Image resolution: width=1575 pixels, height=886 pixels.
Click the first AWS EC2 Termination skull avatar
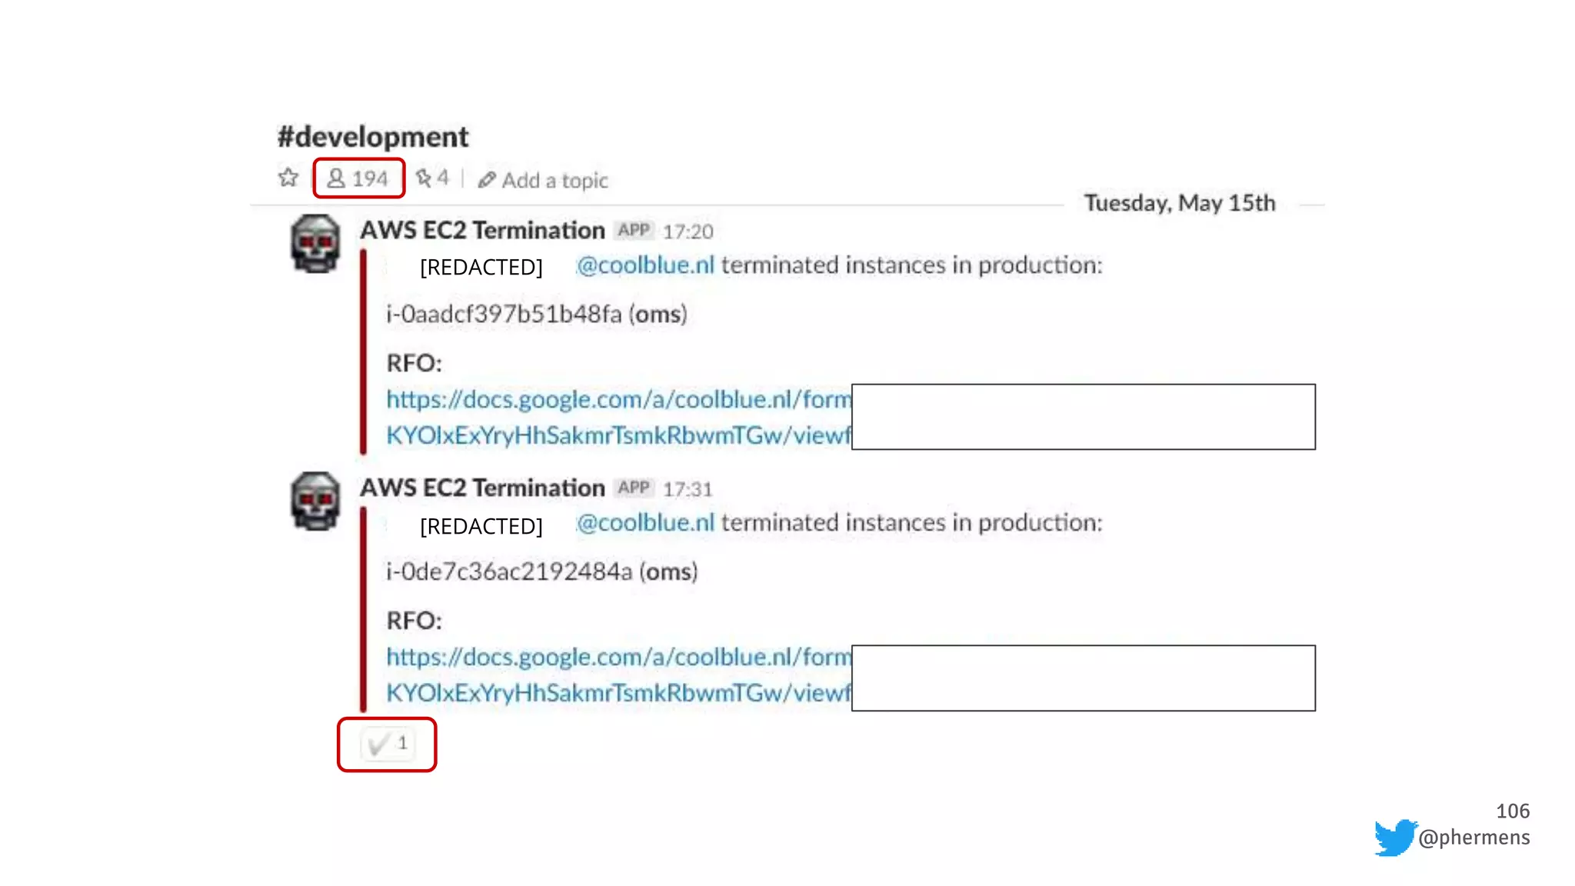click(315, 244)
